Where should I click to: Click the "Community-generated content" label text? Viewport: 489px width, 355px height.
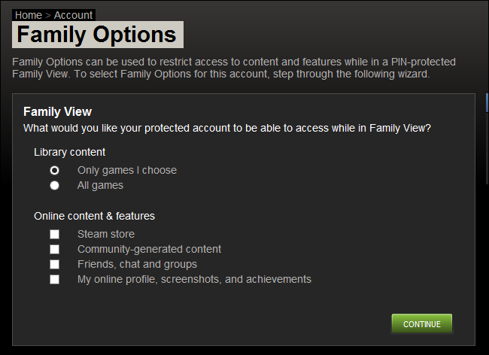coord(149,250)
